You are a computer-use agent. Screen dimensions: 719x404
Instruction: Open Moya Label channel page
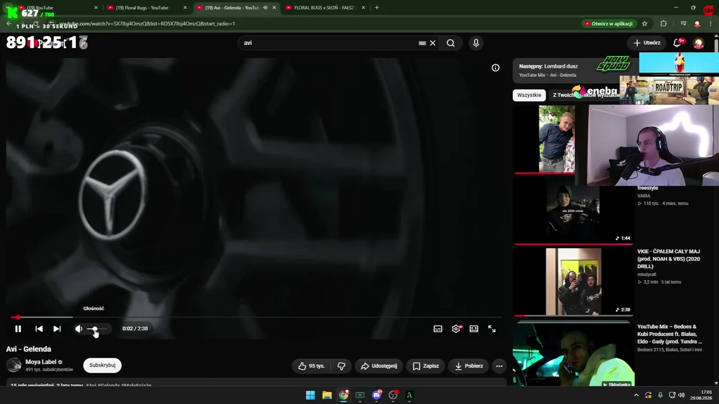41,362
